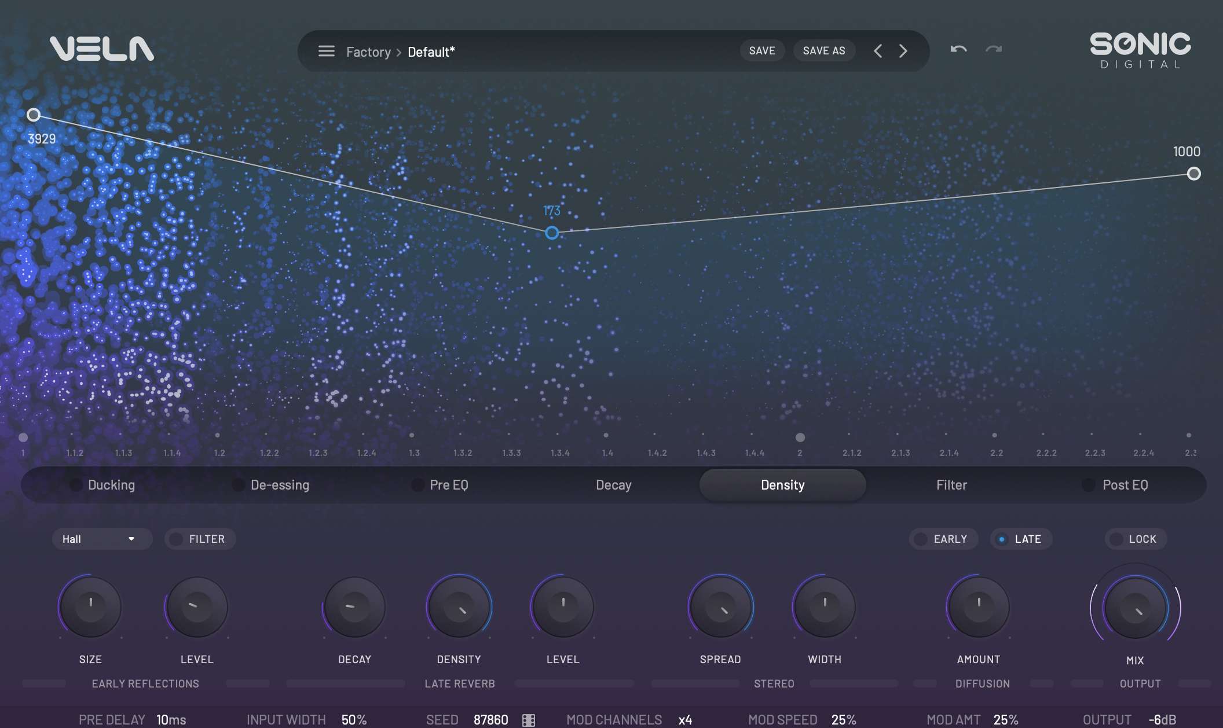
Task: Click the Input Width 50% value
Action: (354, 720)
